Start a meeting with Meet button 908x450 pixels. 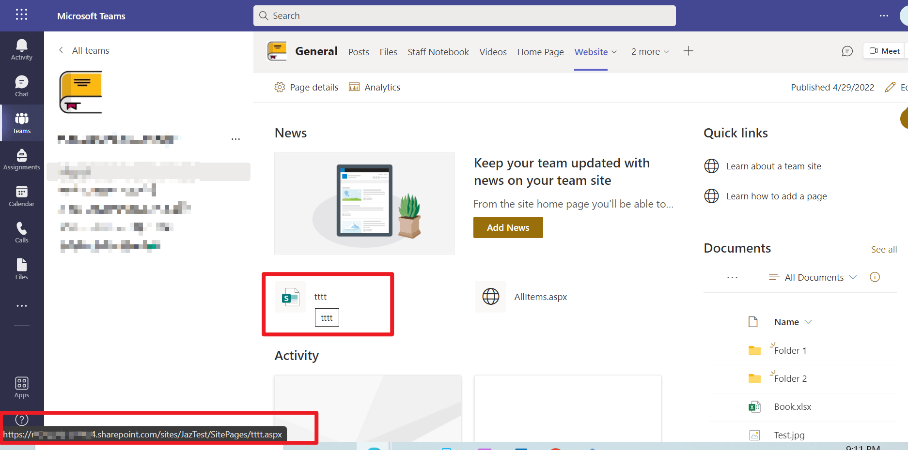pos(884,51)
